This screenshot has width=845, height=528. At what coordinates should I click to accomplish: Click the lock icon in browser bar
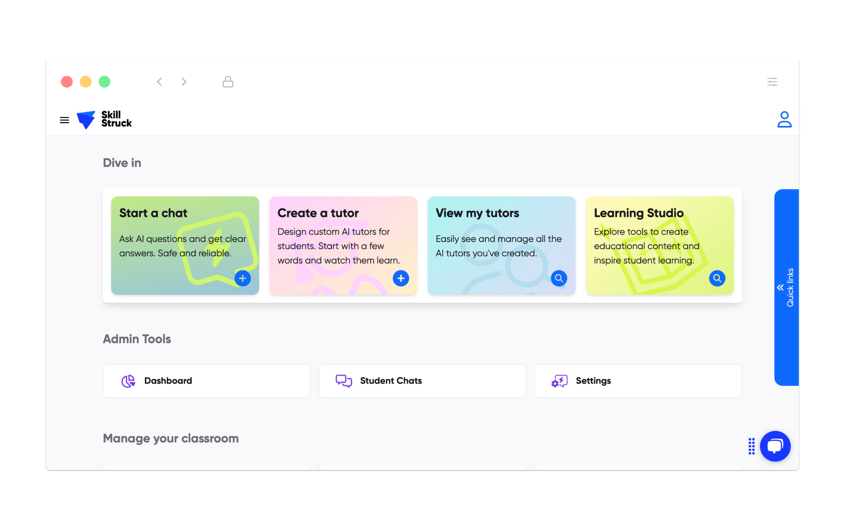click(228, 82)
